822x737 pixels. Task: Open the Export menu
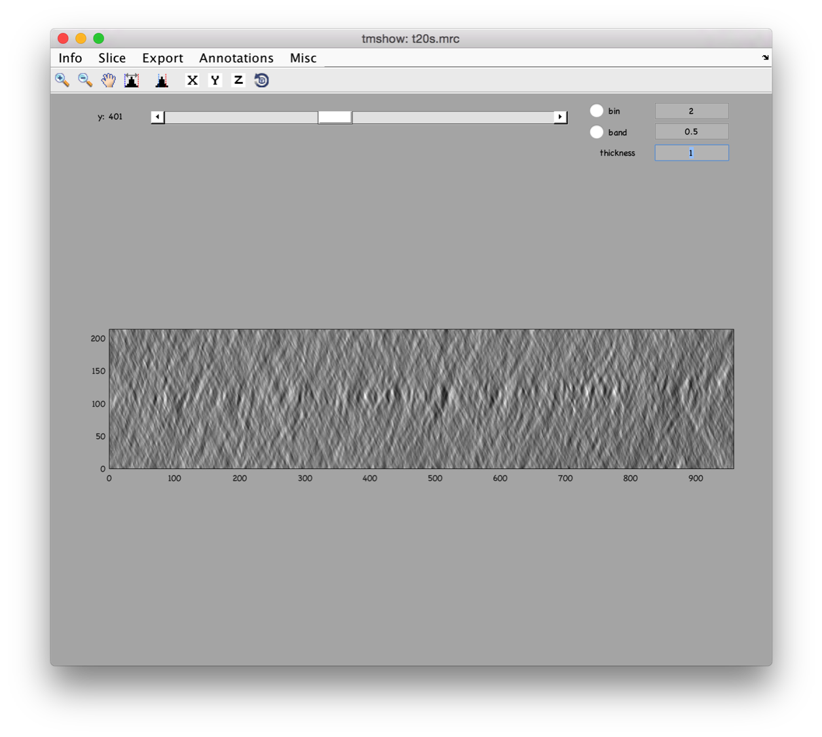[162, 58]
